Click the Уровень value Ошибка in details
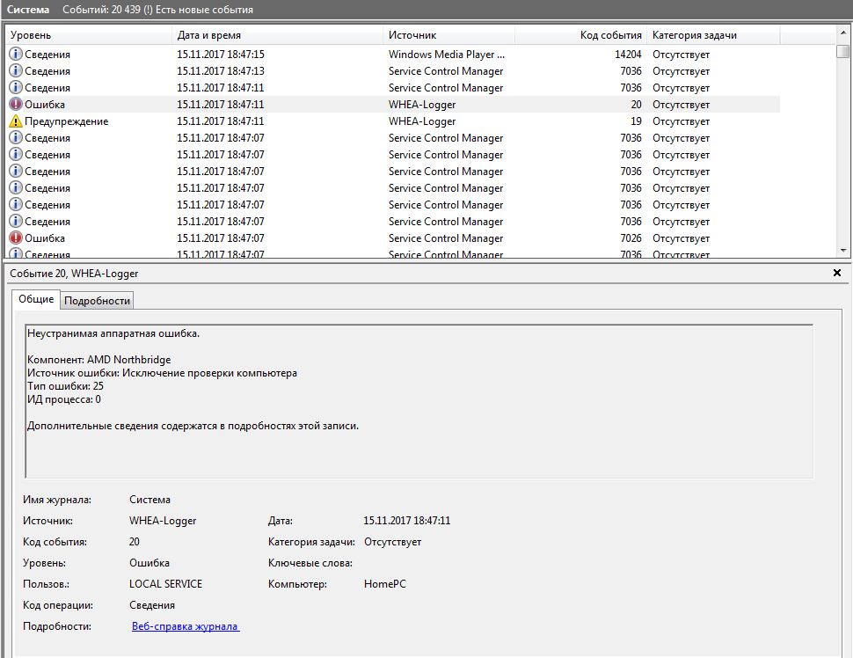The height and width of the screenshot is (658, 853). [x=149, y=563]
